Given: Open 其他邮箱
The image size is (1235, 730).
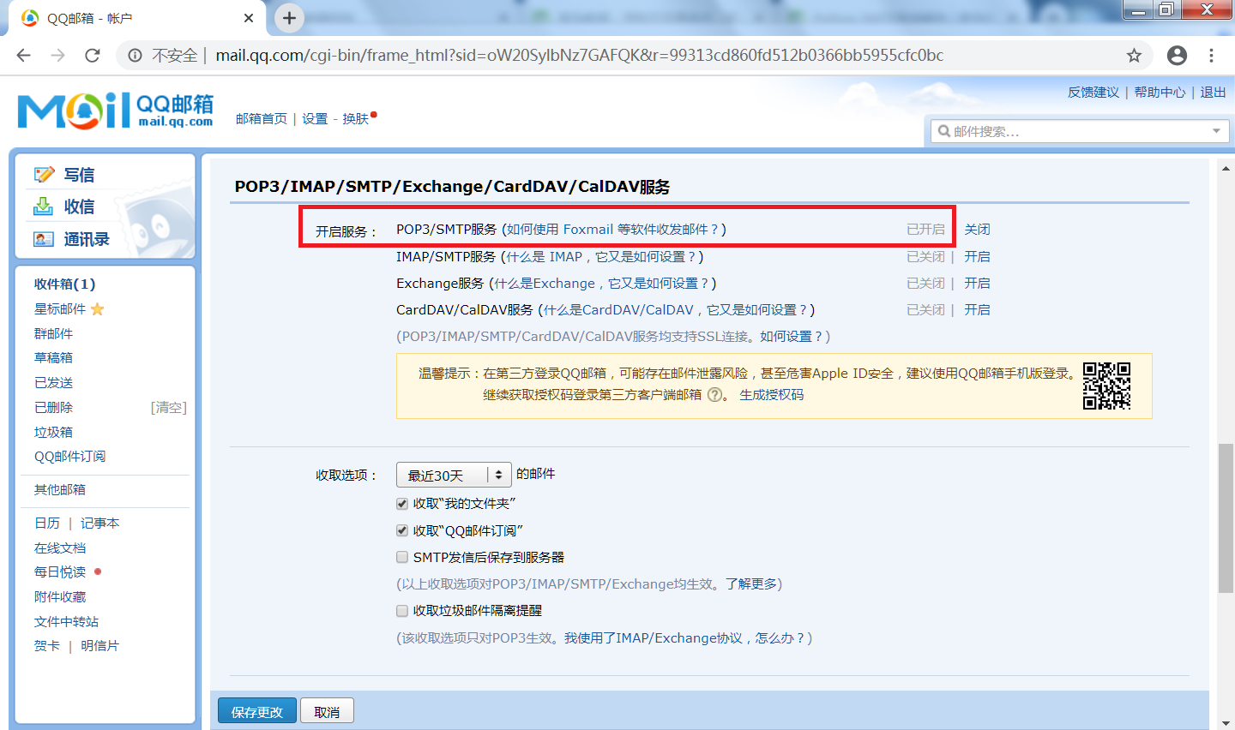Looking at the screenshot, I should [60, 489].
